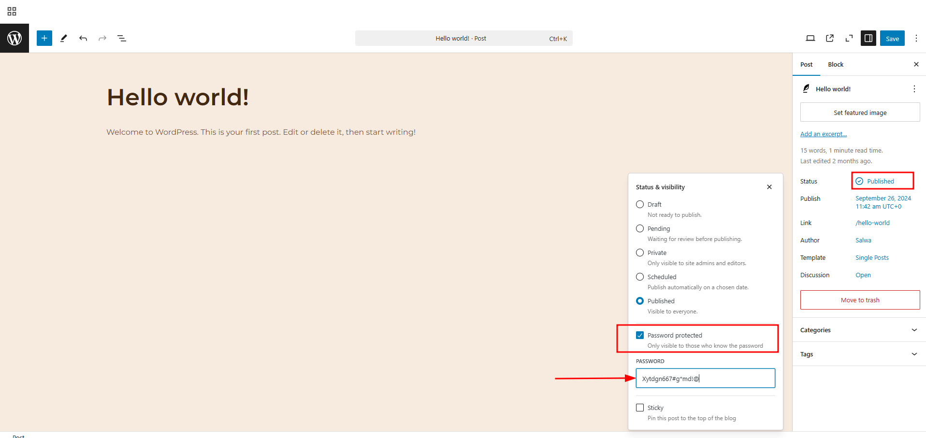
Task: Switch to the Block tab
Action: coord(835,64)
